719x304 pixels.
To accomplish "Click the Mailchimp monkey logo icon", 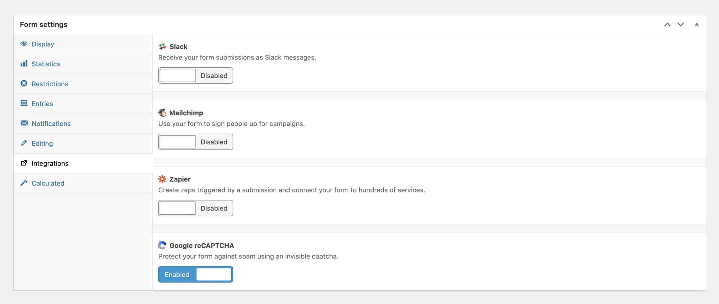I will (162, 113).
